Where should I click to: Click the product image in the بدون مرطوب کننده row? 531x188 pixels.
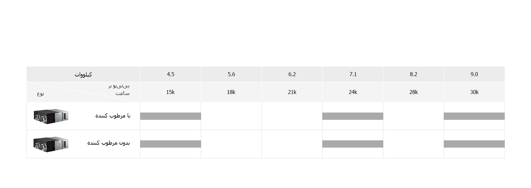click(x=51, y=144)
